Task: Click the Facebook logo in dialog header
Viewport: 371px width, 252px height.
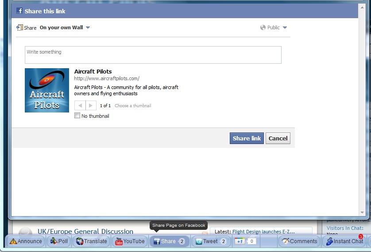Action: coord(19,11)
